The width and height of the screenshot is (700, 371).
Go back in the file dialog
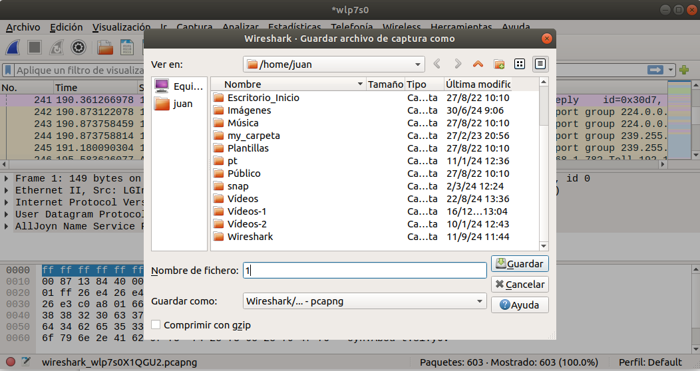point(437,64)
